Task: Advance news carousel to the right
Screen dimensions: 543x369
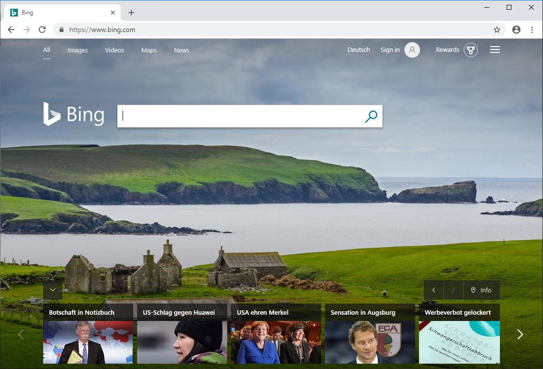Action: coord(520,334)
